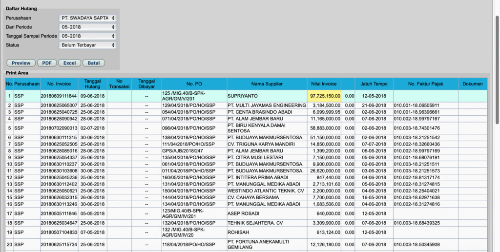This screenshot has width=500, height=252.
Task: Click debt date 02-07-2018
Action: 92,128
